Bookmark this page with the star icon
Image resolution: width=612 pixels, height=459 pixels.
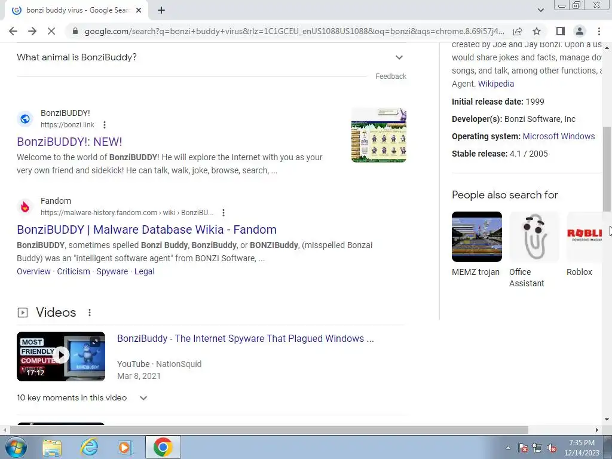point(537,31)
